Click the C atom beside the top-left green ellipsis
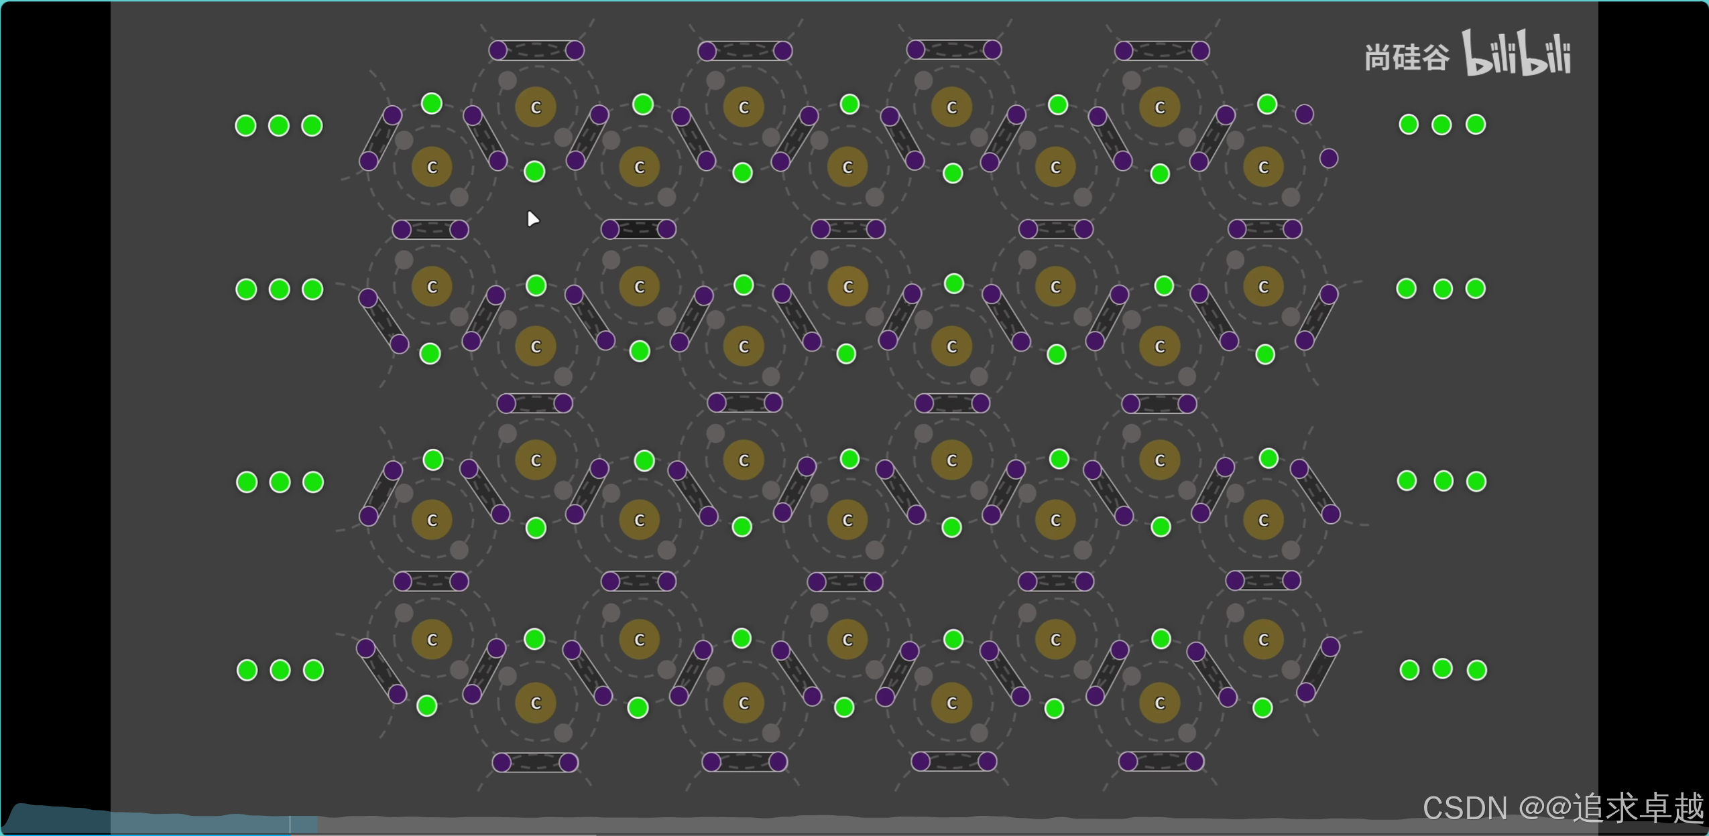 point(432,167)
